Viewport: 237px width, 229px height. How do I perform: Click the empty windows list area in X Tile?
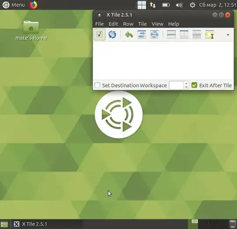click(x=163, y=60)
